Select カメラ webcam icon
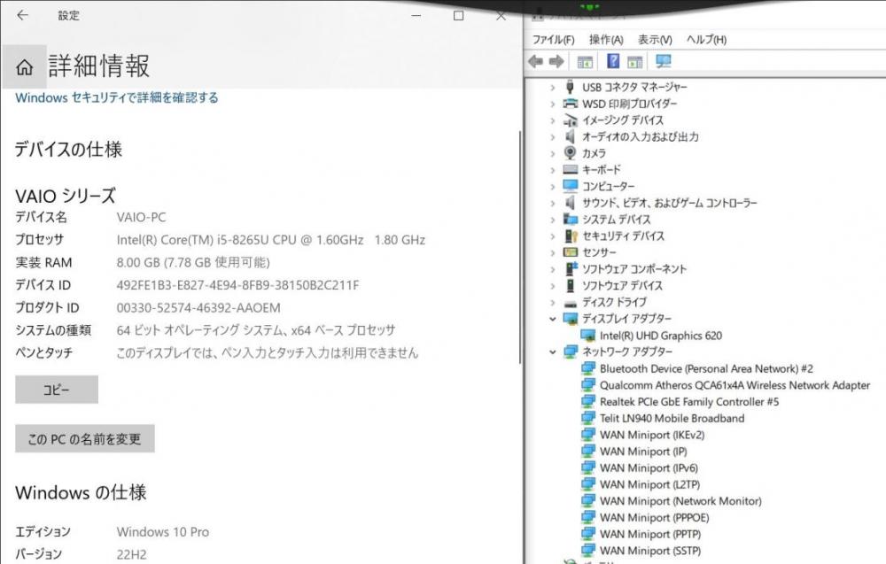The image size is (886, 564). tap(570, 153)
